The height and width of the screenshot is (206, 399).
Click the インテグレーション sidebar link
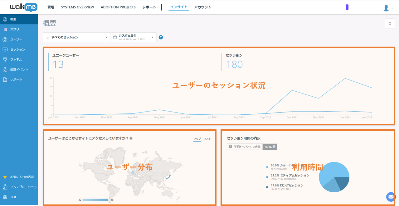pos(23,187)
